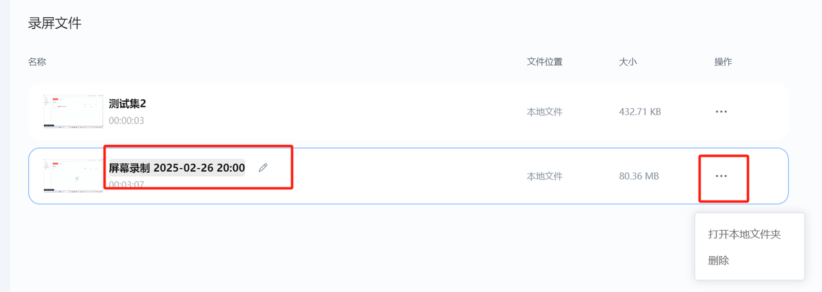
Task: Click the 432.71 KB size value
Action: [640, 112]
